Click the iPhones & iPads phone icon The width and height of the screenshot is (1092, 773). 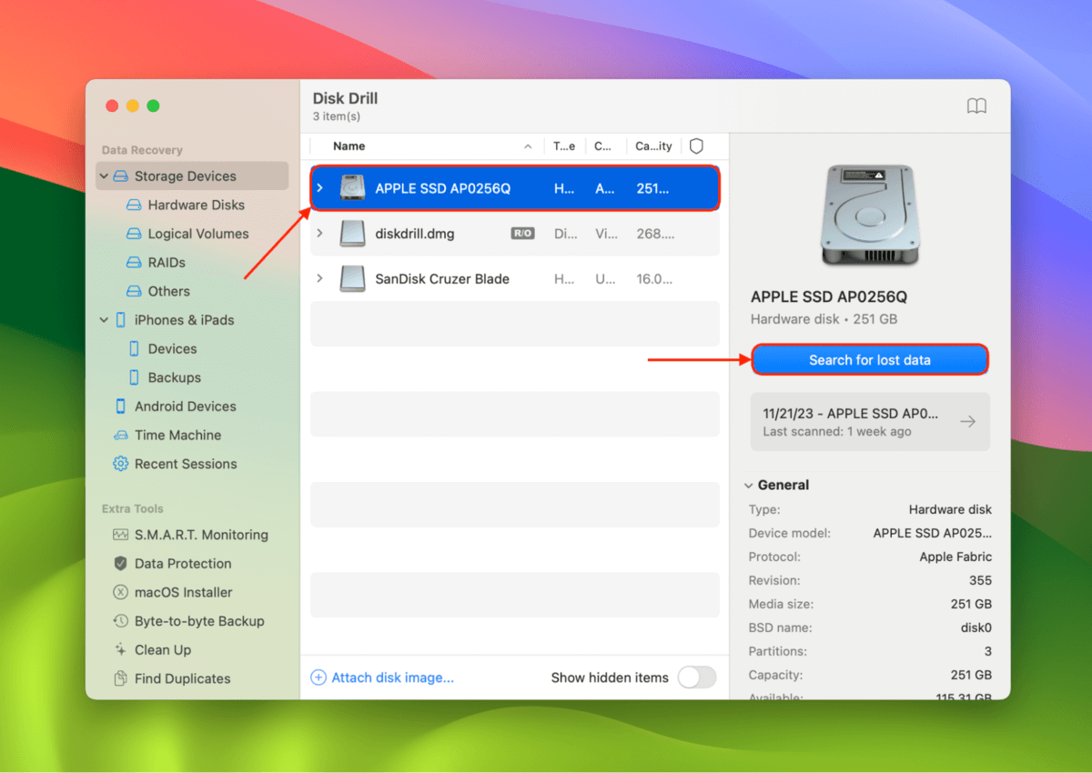point(121,320)
